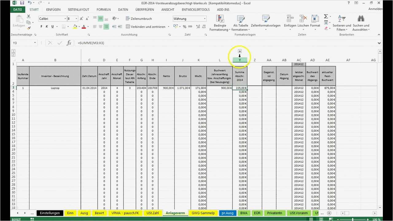This screenshot has width=393, height=221.
Task: Open Bedingte Formatierung (conditional formatting)
Action: coord(220,23)
